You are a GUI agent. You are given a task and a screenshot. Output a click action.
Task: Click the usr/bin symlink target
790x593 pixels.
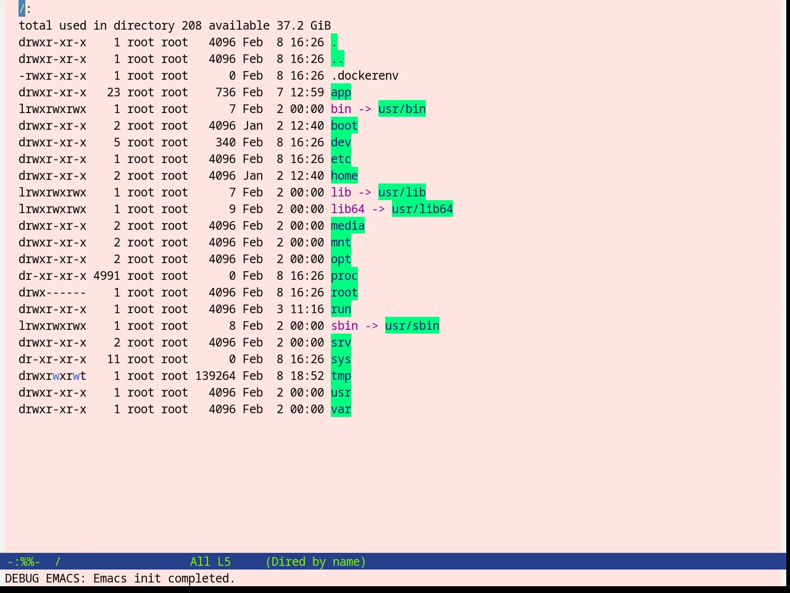click(x=402, y=109)
